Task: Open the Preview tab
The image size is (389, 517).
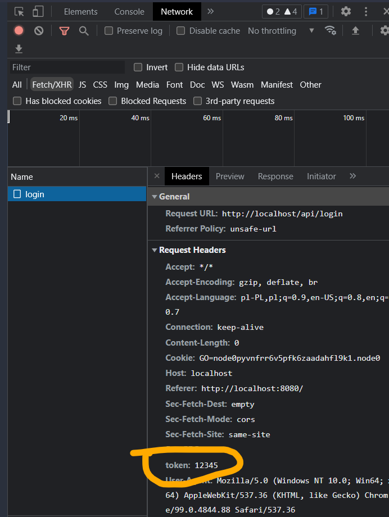Action: tap(230, 176)
